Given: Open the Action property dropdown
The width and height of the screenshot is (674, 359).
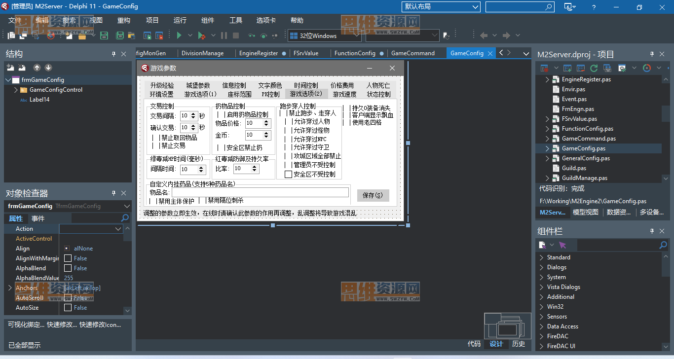Looking at the screenshot, I should (118, 229).
